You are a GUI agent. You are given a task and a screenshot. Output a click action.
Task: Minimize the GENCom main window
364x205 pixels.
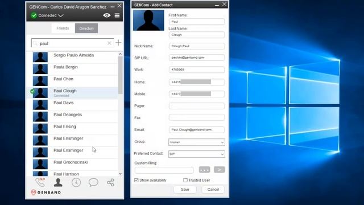(x=113, y=7)
